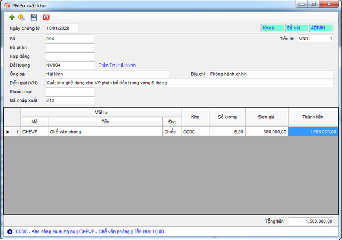Click the app icon in the title bar
The height and width of the screenshot is (240, 342).
(x=6, y=5)
